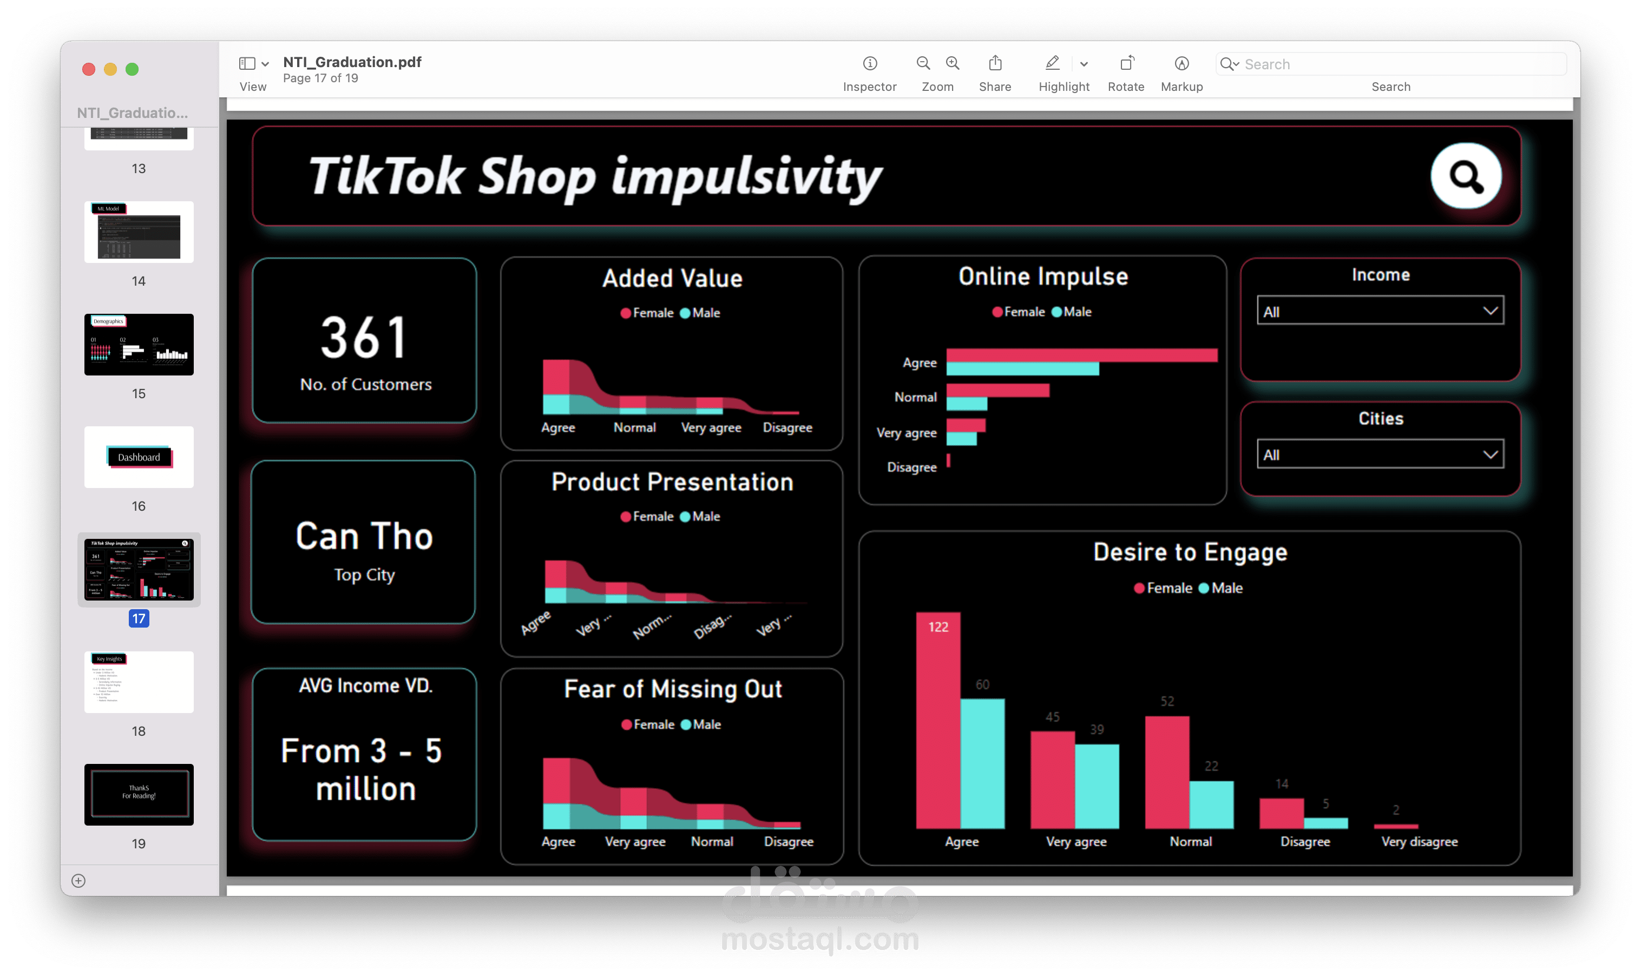Select page 13 thumbnail
The height and width of the screenshot is (976, 1641).
[x=139, y=139]
